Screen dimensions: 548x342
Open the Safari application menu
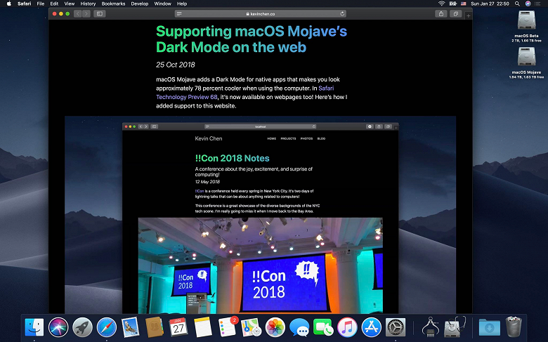point(24,4)
